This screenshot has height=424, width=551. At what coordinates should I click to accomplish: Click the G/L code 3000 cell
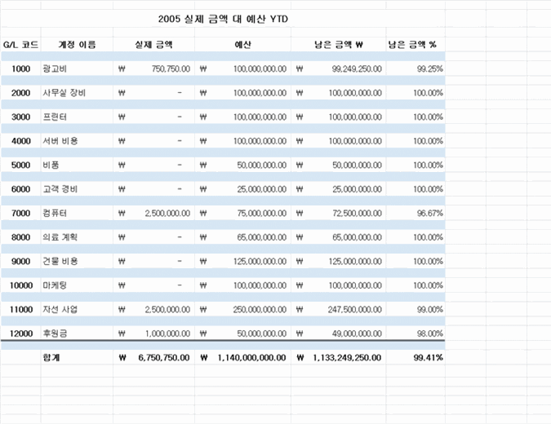pyautogui.click(x=20, y=117)
